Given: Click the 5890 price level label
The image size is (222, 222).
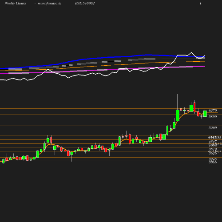Looking at the screenshot, I should pyautogui.click(x=213, y=117).
